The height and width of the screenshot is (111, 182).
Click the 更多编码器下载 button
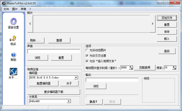(x=54, y=92)
